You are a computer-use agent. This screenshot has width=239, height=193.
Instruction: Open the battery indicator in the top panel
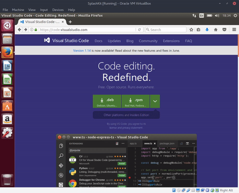(210, 16)
